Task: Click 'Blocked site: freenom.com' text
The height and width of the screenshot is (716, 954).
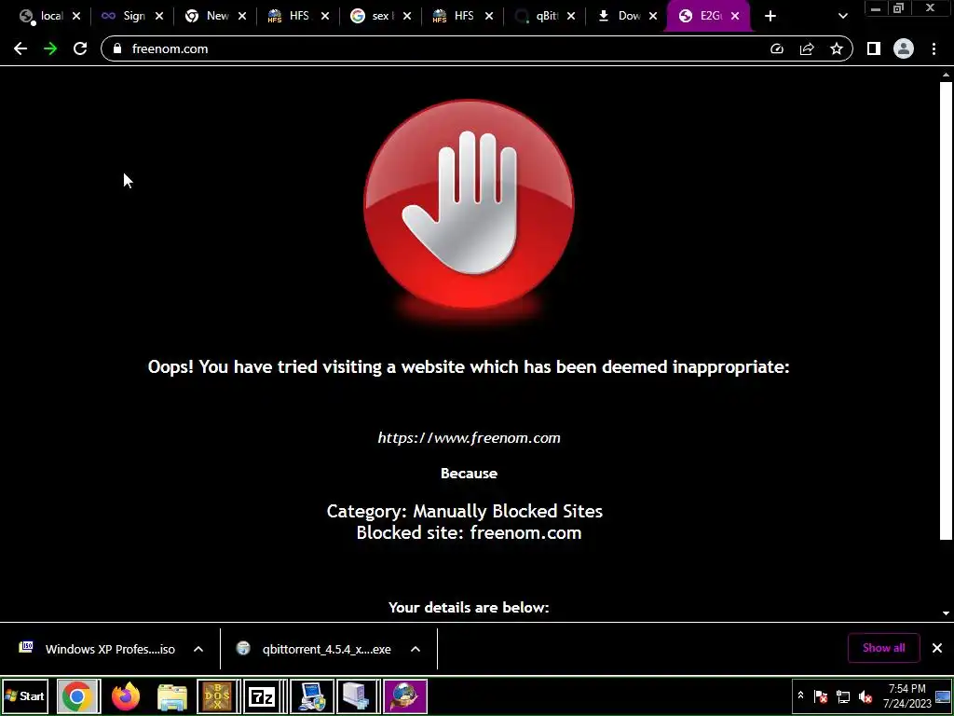Action: (x=469, y=532)
